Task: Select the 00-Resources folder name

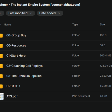Action: (x=16, y=45)
